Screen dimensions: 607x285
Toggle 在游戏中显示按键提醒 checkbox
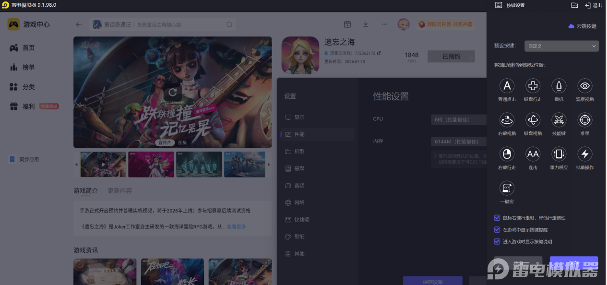click(x=497, y=229)
